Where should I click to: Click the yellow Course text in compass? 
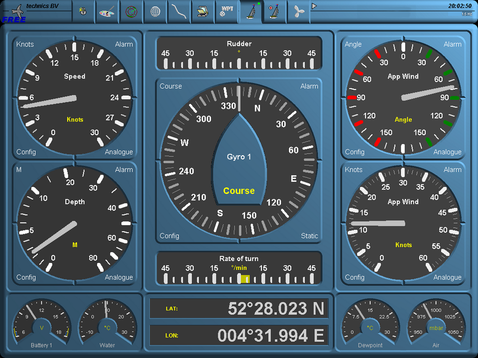[239, 190]
